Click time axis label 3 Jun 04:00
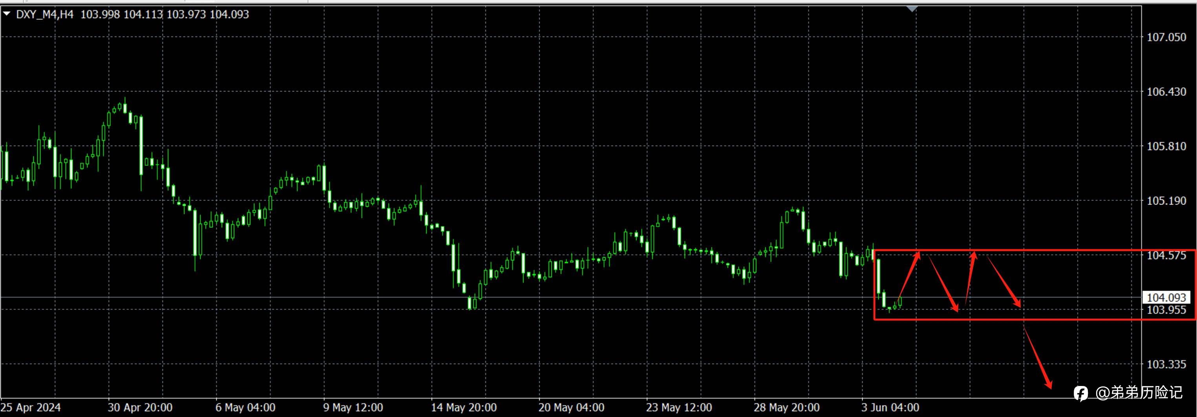 [890, 408]
